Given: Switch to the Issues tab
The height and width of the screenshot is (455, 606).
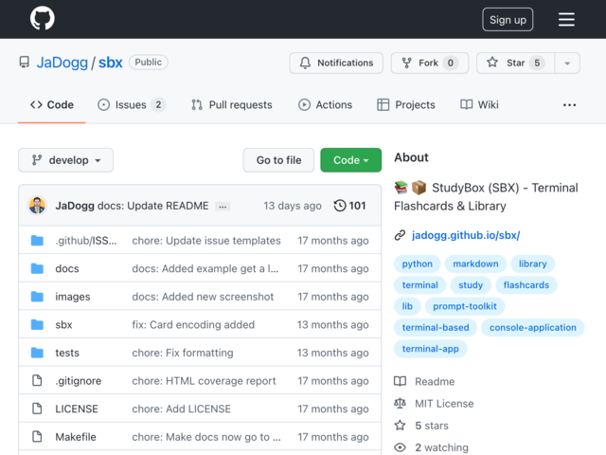Looking at the screenshot, I should click(132, 105).
